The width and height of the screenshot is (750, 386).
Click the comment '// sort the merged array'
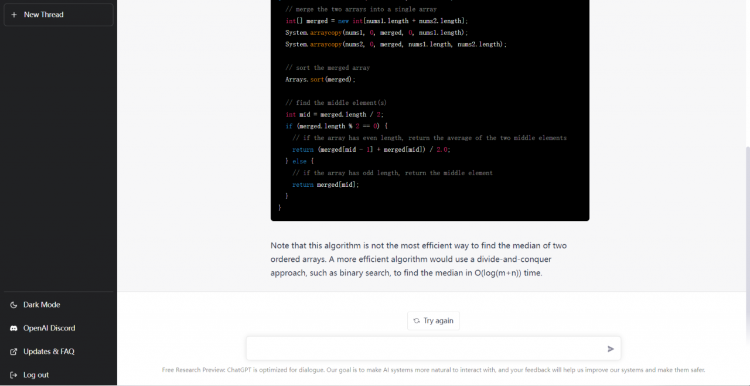pyautogui.click(x=328, y=67)
